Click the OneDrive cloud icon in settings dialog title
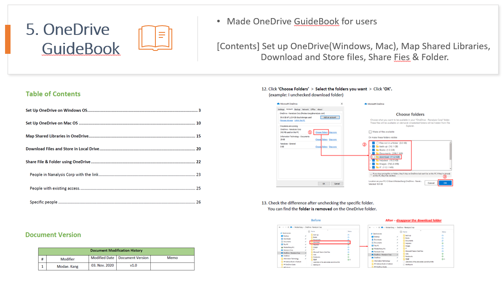 (278, 103)
